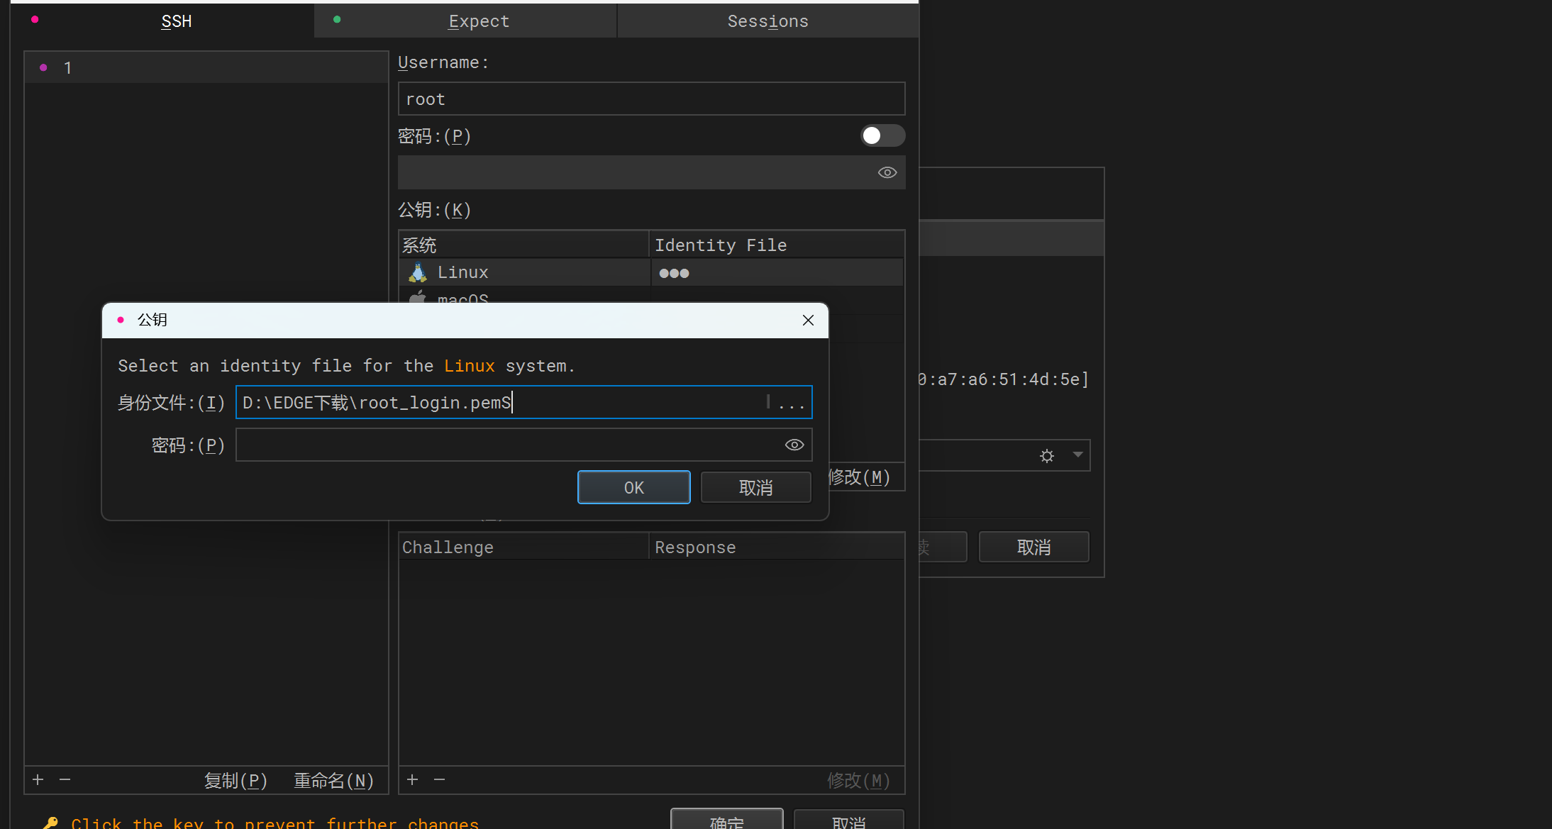
Task: Switch to the SSH tab
Action: coord(162,21)
